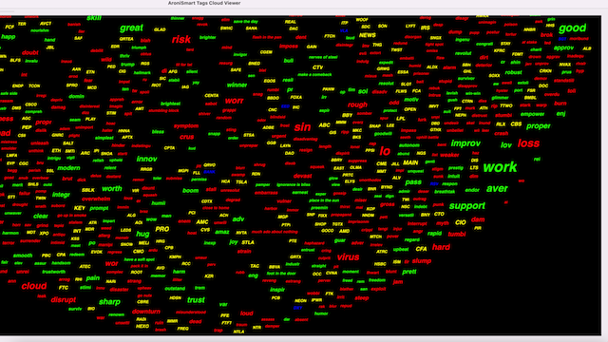The height and width of the screenshot is (342, 608).
Task: Select the red 'worr' tag
Action: (x=235, y=101)
